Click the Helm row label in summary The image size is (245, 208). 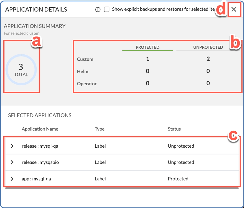82,72
